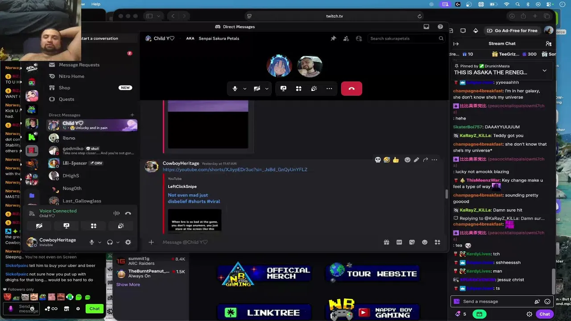Open sticker picker in message bar
Image resolution: width=571 pixels, height=321 pixels.
[412, 242]
